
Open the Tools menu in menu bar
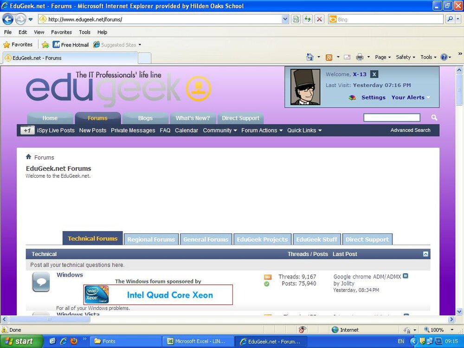point(84,32)
